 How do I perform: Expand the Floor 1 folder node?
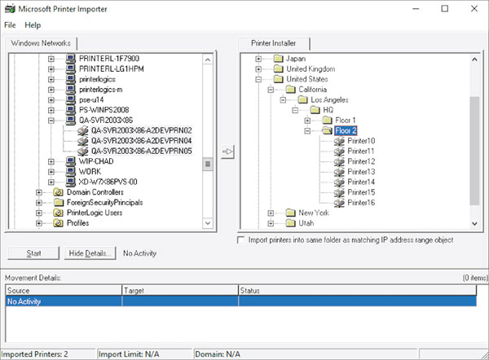307,120
